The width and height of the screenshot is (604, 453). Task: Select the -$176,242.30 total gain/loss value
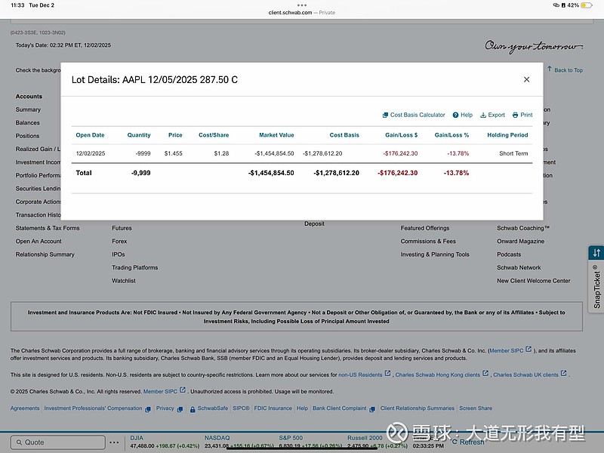[398, 173]
